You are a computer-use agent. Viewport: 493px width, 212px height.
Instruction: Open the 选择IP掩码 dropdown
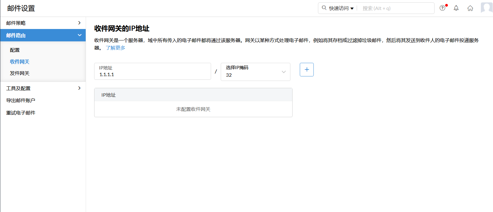255,72
